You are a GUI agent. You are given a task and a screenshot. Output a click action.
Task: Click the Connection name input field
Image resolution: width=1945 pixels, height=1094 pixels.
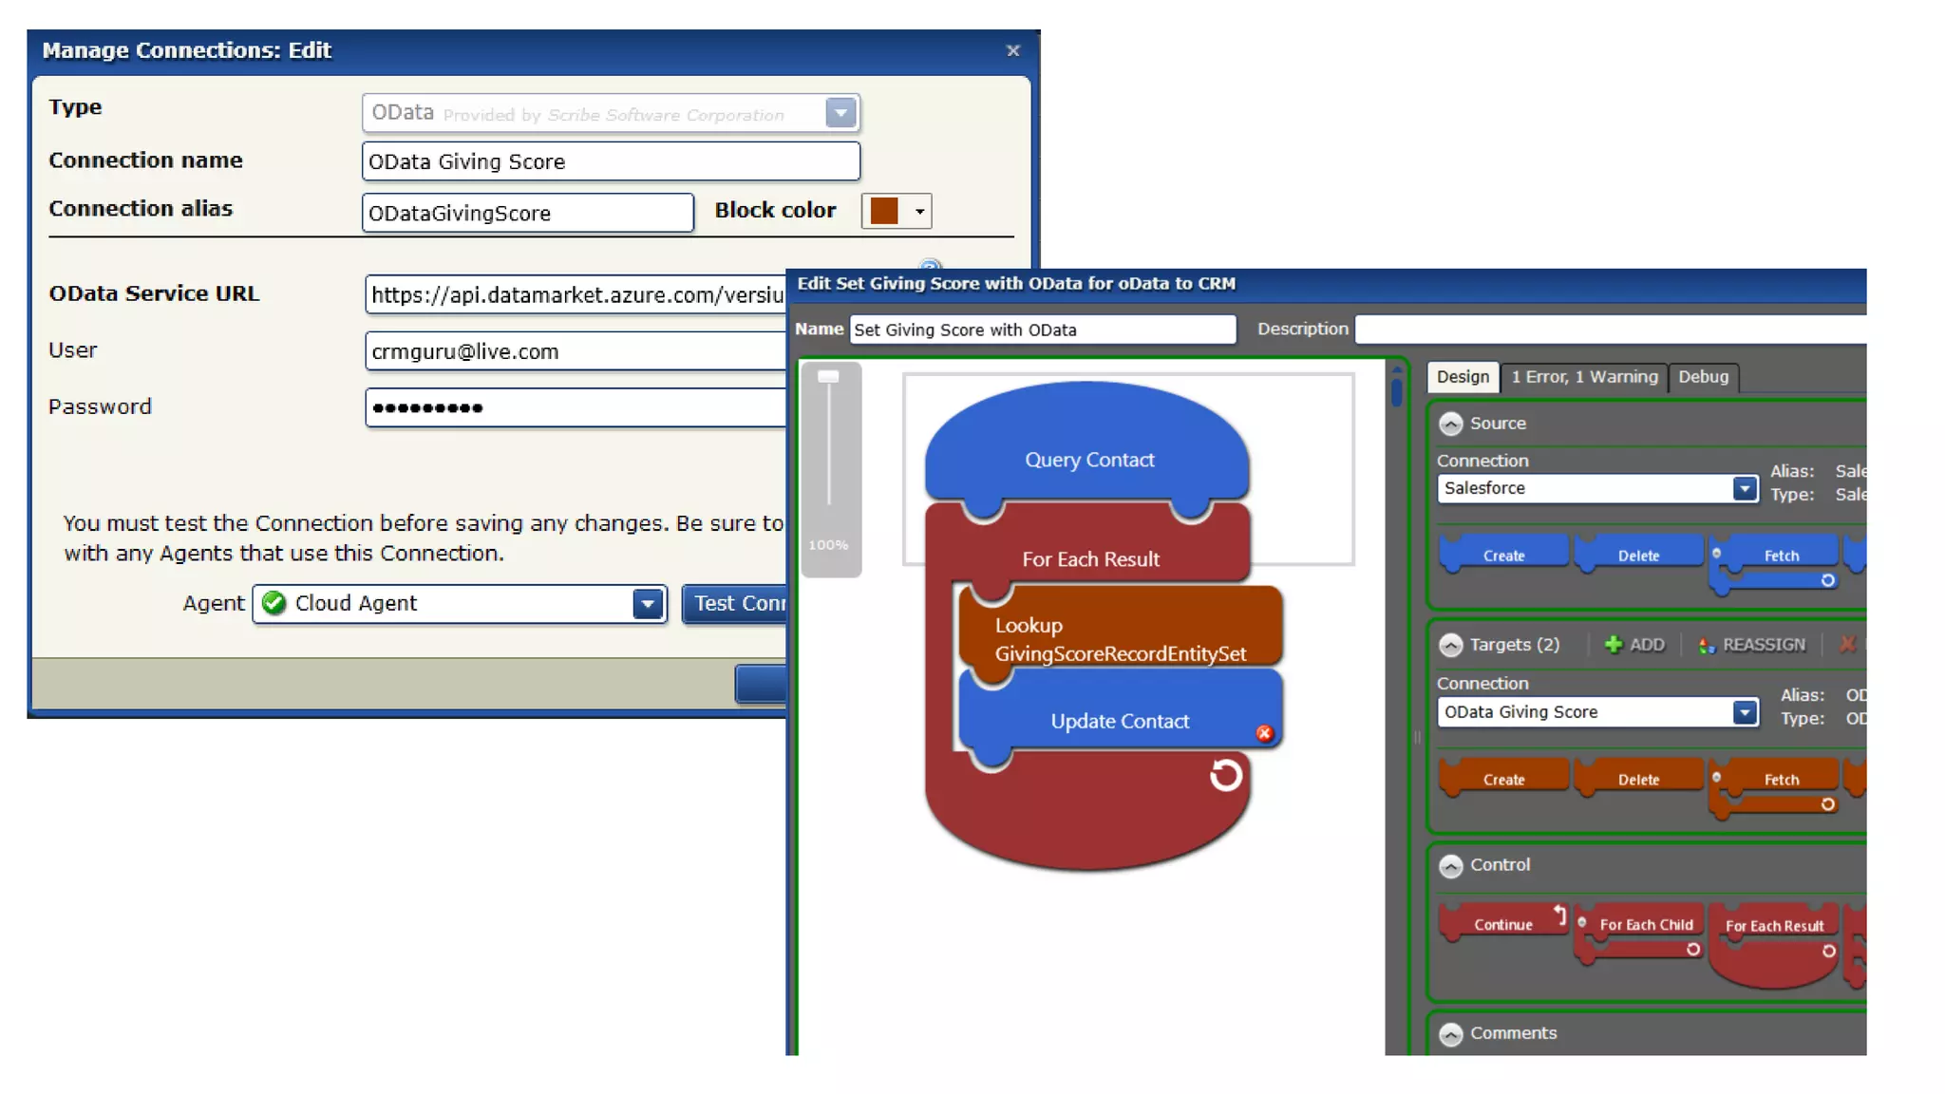611,161
